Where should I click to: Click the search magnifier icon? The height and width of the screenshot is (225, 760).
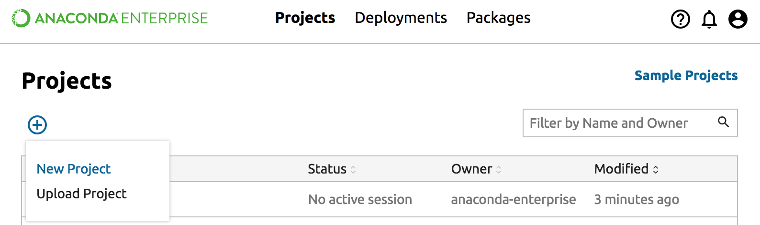724,123
